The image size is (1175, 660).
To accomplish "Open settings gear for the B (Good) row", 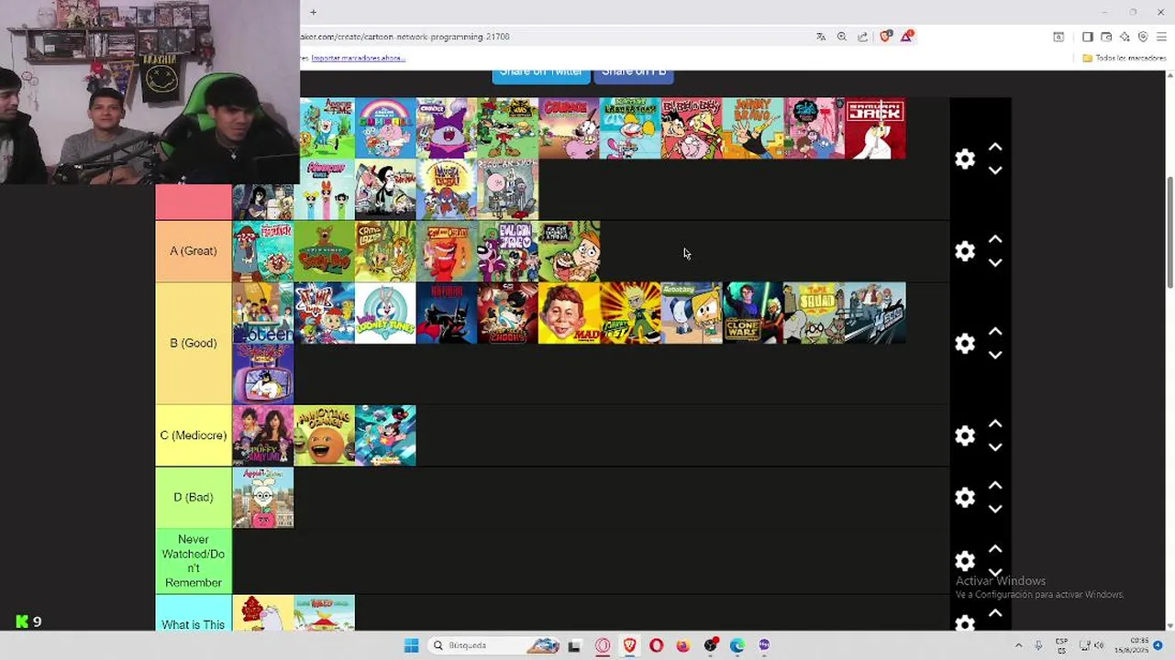I will [x=965, y=343].
